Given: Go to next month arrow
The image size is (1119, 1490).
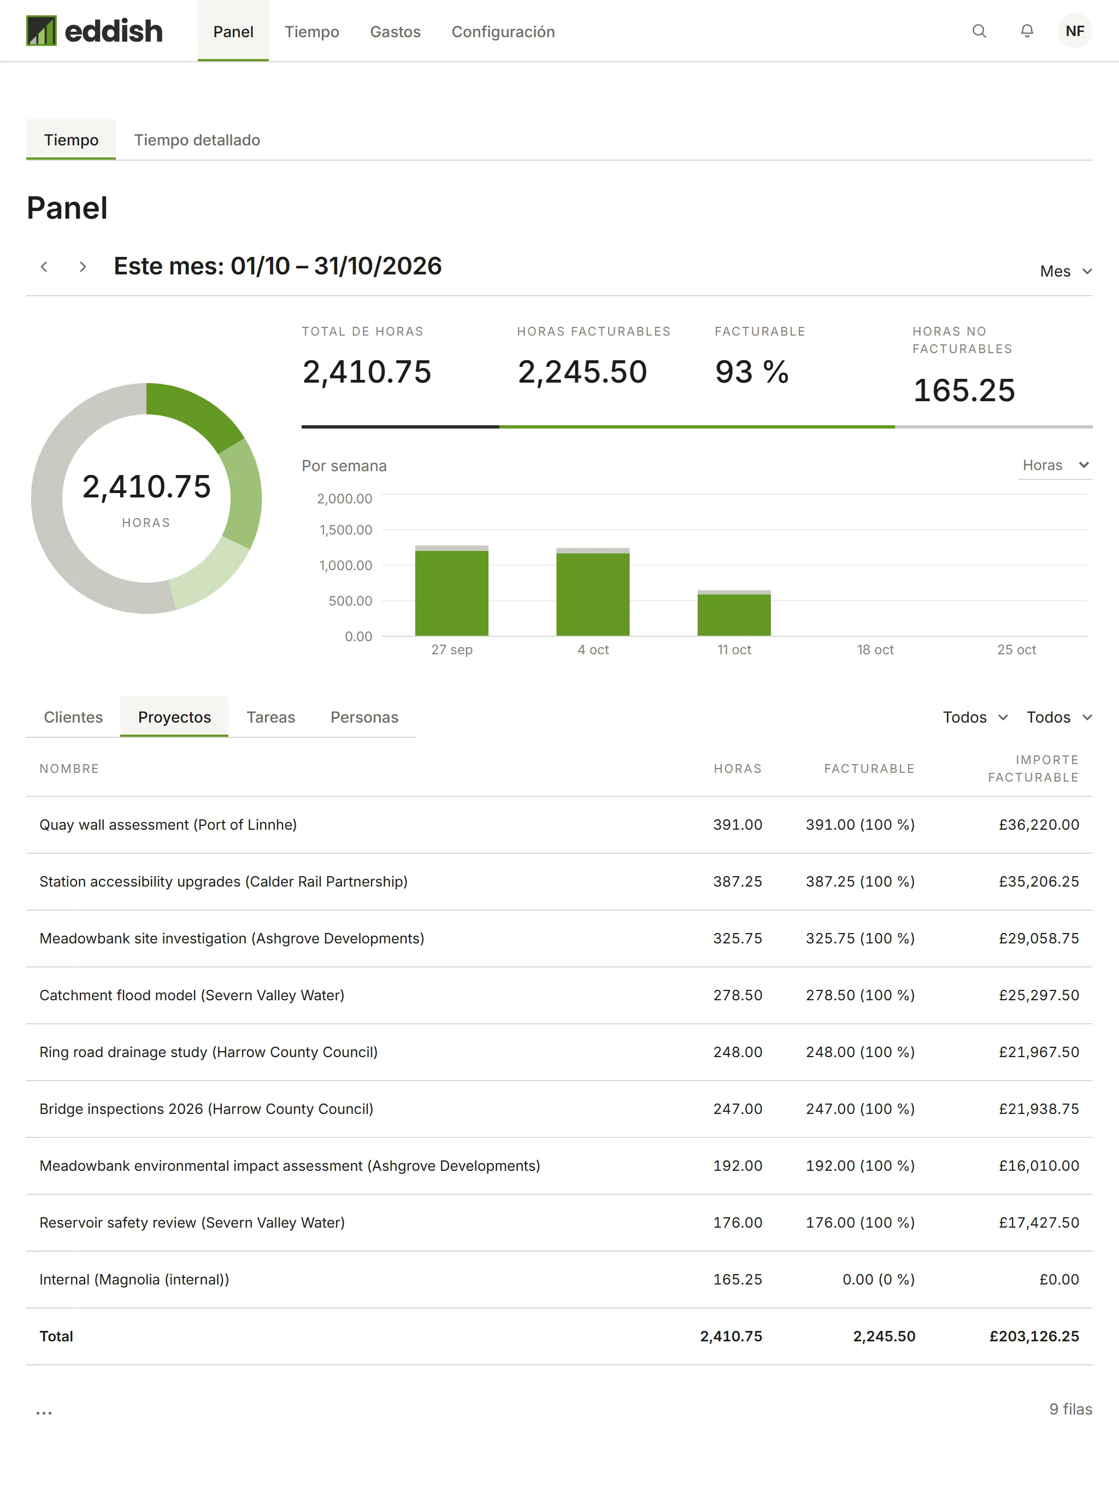Looking at the screenshot, I should click(83, 267).
